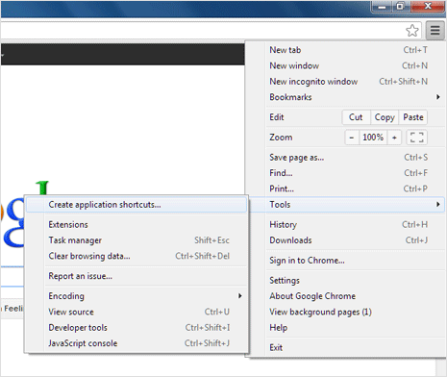
Task: Decrease zoom with the minus button
Action: pos(352,138)
